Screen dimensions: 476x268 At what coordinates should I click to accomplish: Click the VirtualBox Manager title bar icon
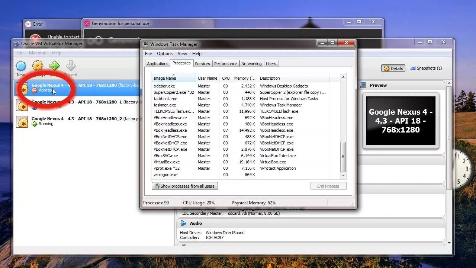click(16, 43)
